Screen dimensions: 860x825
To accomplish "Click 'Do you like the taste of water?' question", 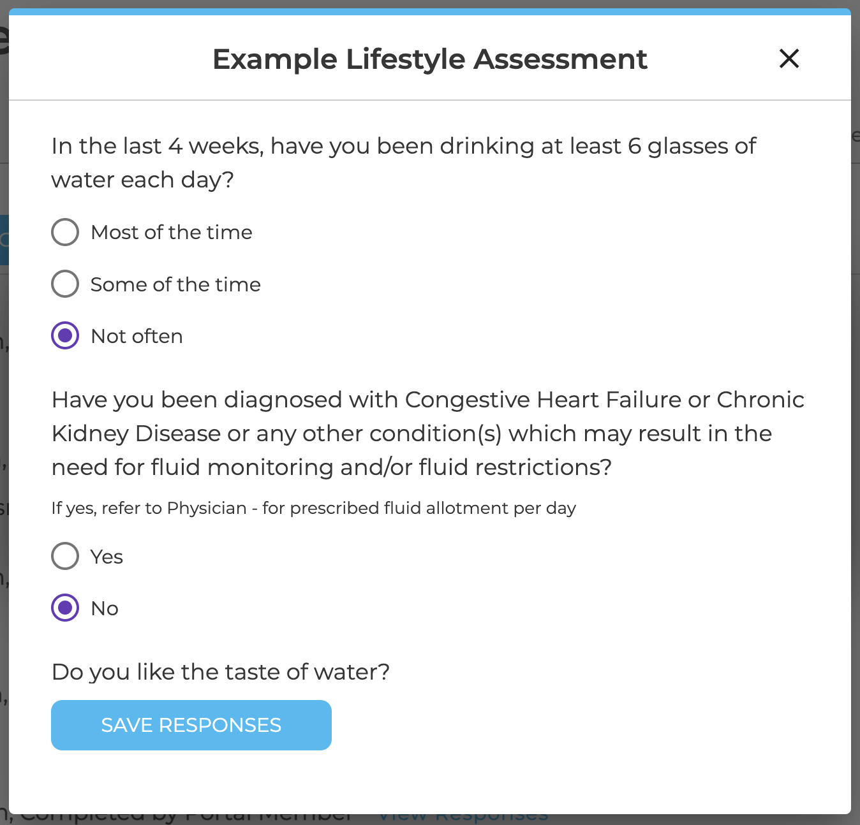I will coord(220,671).
